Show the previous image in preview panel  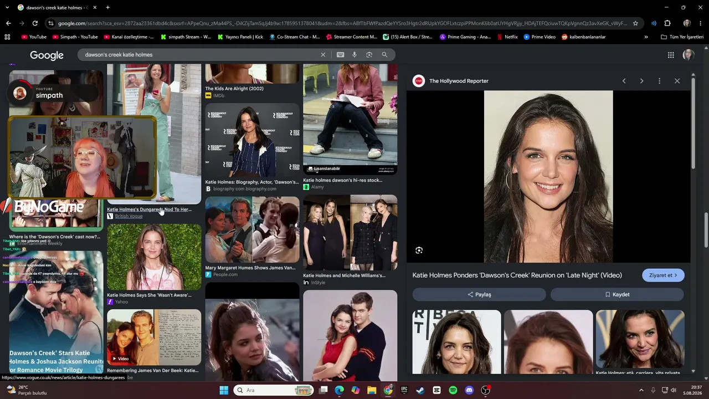coord(624,81)
